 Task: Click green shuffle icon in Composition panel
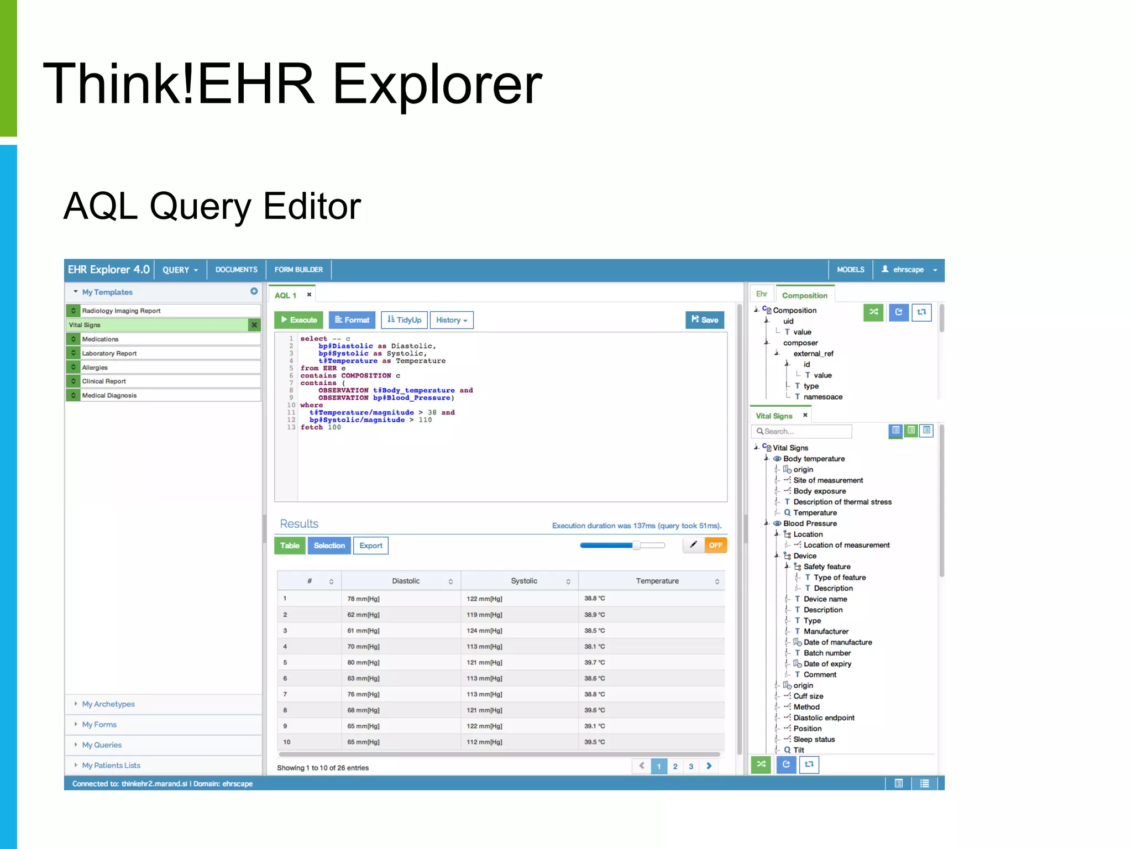point(873,312)
